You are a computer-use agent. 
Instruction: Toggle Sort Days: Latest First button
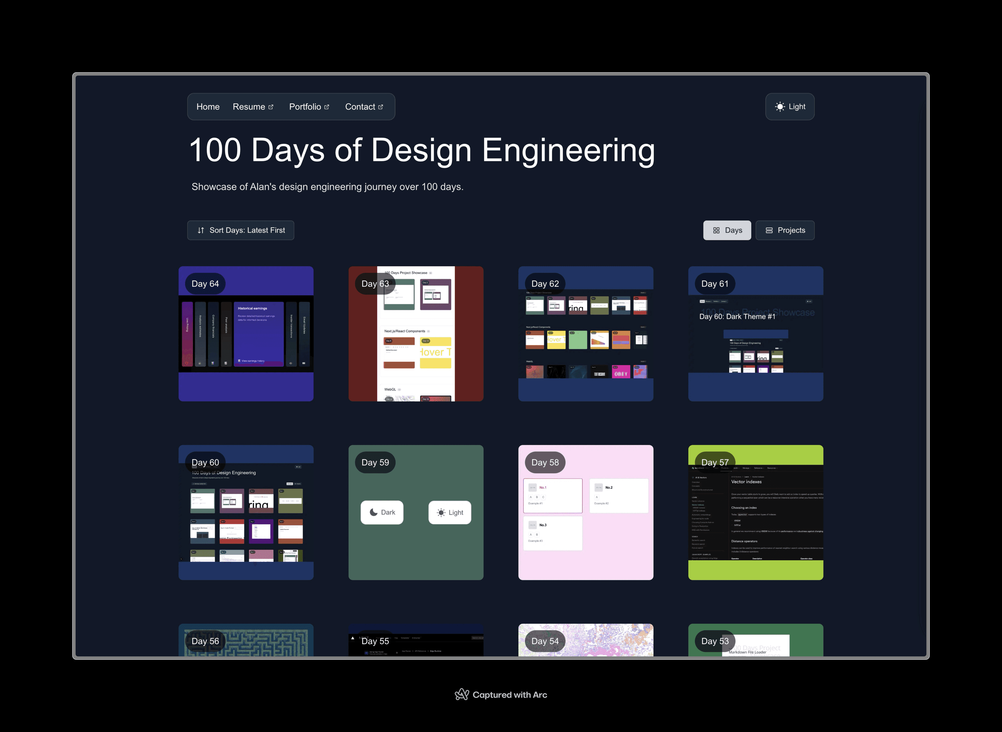point(241,230)
